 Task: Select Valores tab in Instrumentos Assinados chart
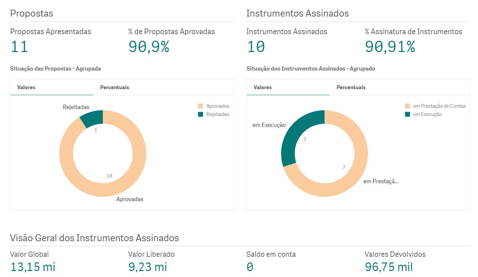(263, 87)
